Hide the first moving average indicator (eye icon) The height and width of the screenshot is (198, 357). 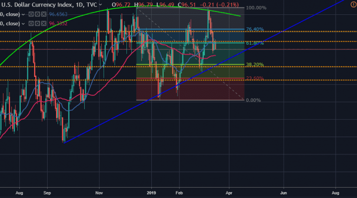(x=31, y=14)
